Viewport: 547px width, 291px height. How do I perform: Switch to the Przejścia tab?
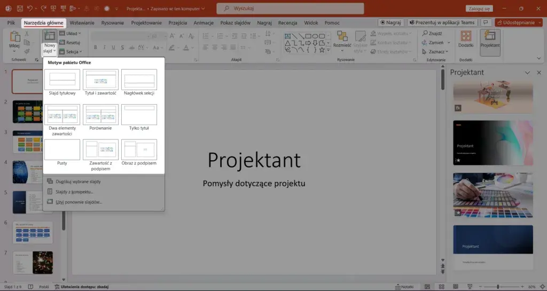[177, 22]
